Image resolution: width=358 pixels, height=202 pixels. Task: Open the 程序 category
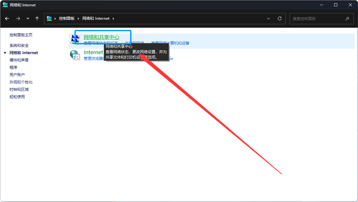pyautogui.click(x=13, y=68)
